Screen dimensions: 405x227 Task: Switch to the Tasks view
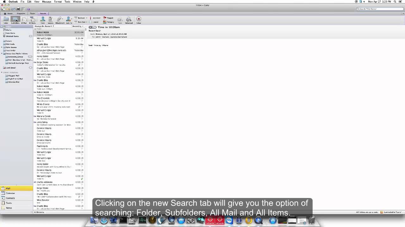[x=16, y=203]
